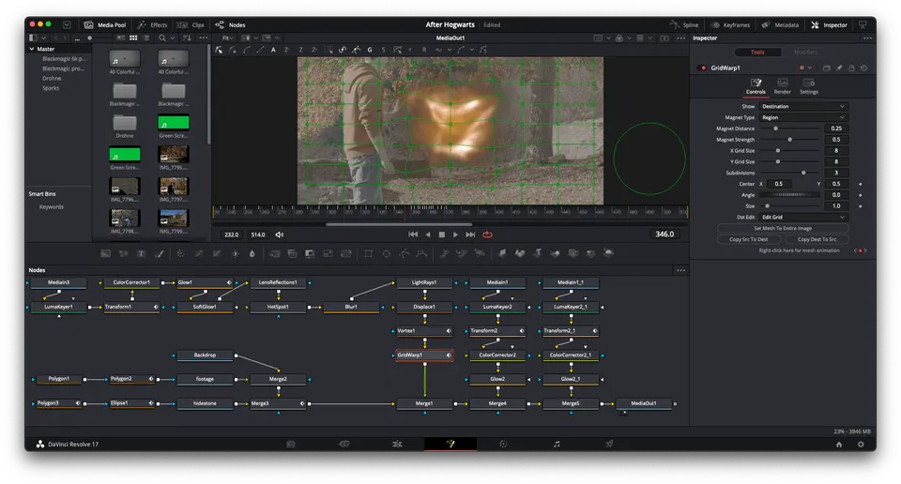Toggle the Clips panel
This screenshot has width=901, height=484.
click(x=191, y=24)
